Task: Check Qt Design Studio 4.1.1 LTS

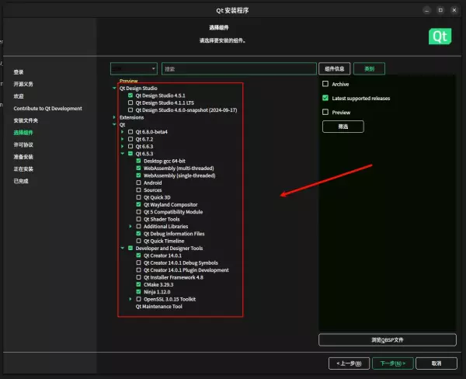Action: 130,103
